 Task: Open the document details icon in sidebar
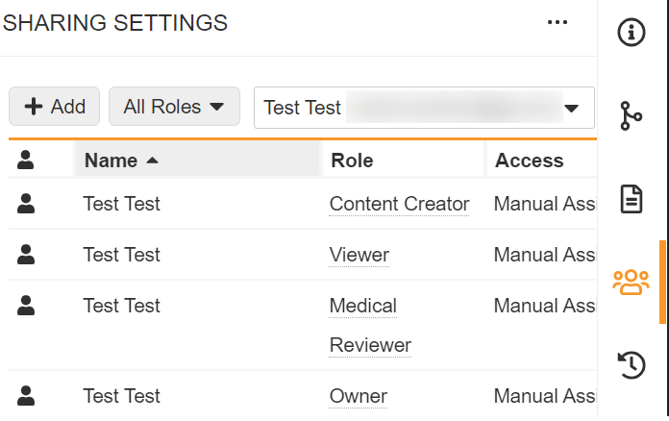(x=631, y=200)
